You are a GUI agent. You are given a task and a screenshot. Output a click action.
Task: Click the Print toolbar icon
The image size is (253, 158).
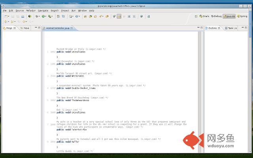[23, 17]
